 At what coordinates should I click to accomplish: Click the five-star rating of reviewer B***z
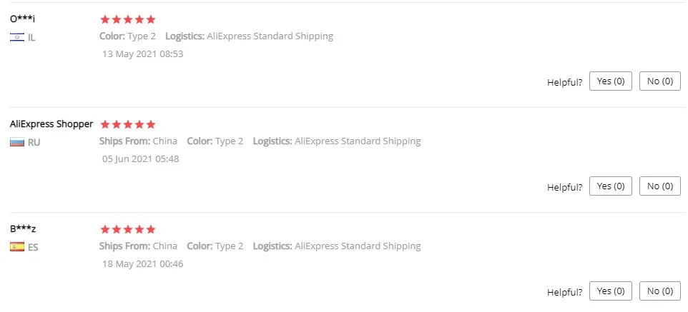click(127, 229)
